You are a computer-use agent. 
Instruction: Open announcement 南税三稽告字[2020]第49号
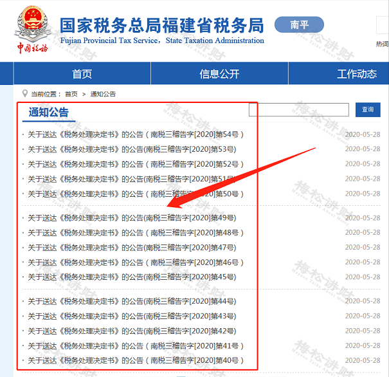point(132,218)
